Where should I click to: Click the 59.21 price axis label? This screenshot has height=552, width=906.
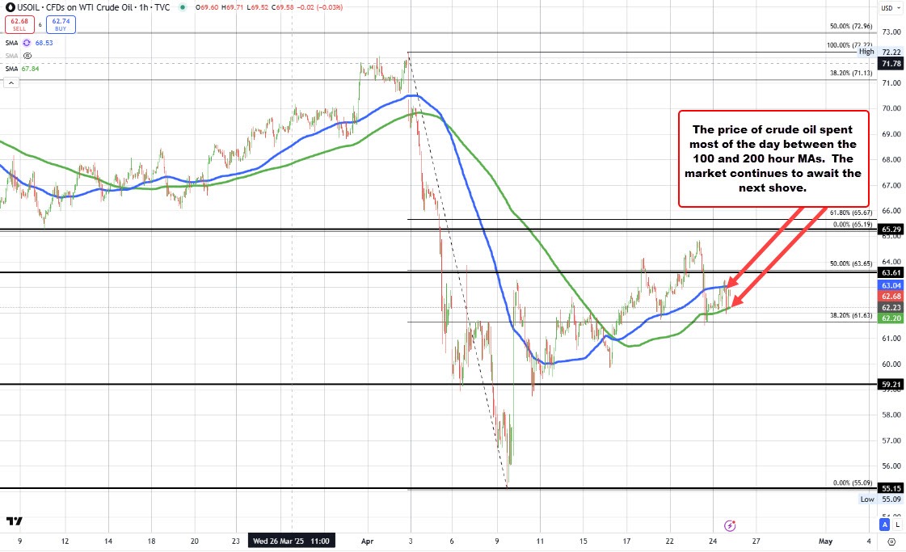click(x=891, y=385)
